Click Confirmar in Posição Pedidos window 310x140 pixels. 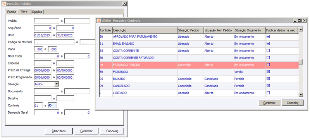(86, 131)
